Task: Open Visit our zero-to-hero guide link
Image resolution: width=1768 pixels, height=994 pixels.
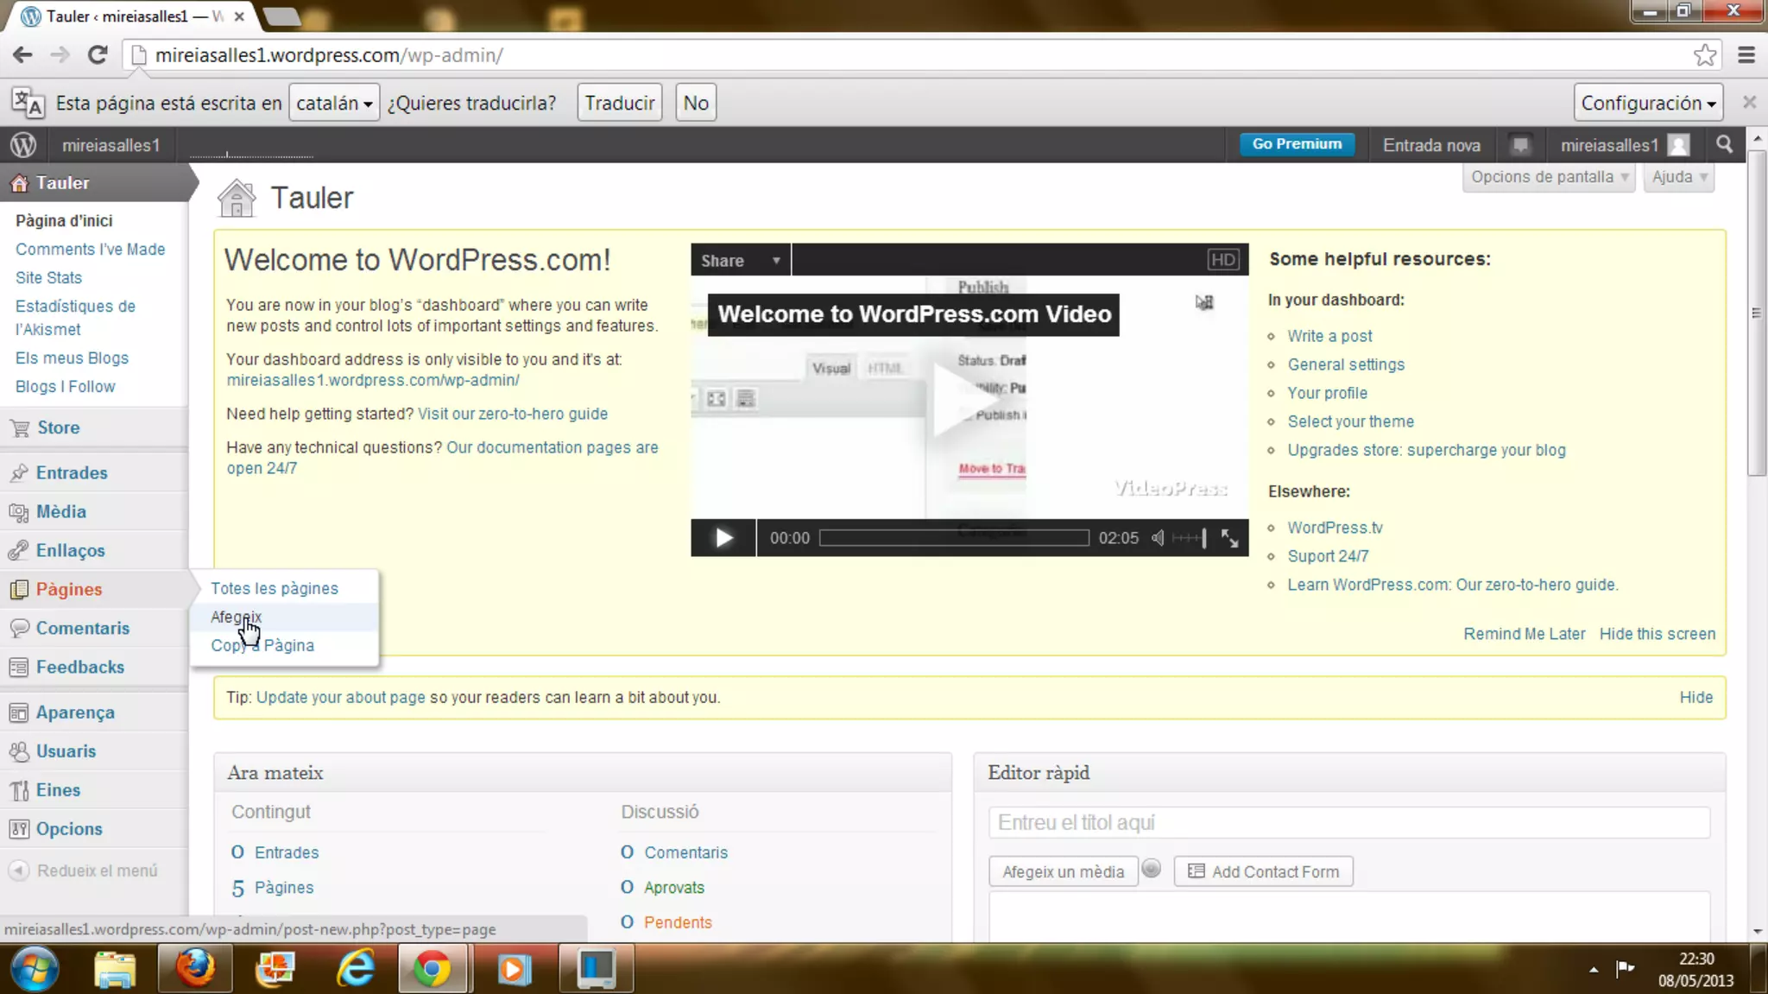Action: pyautogui.click(x=513, y=415)
